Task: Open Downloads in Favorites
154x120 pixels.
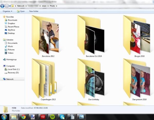Action: click(12, 20)
